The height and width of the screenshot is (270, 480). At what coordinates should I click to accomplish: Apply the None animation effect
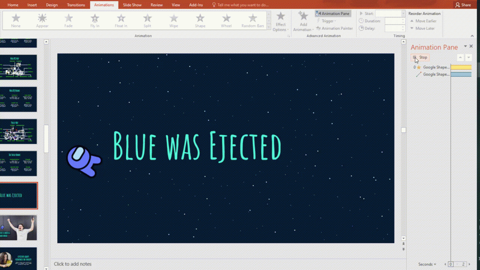click(x=16, y=21)
